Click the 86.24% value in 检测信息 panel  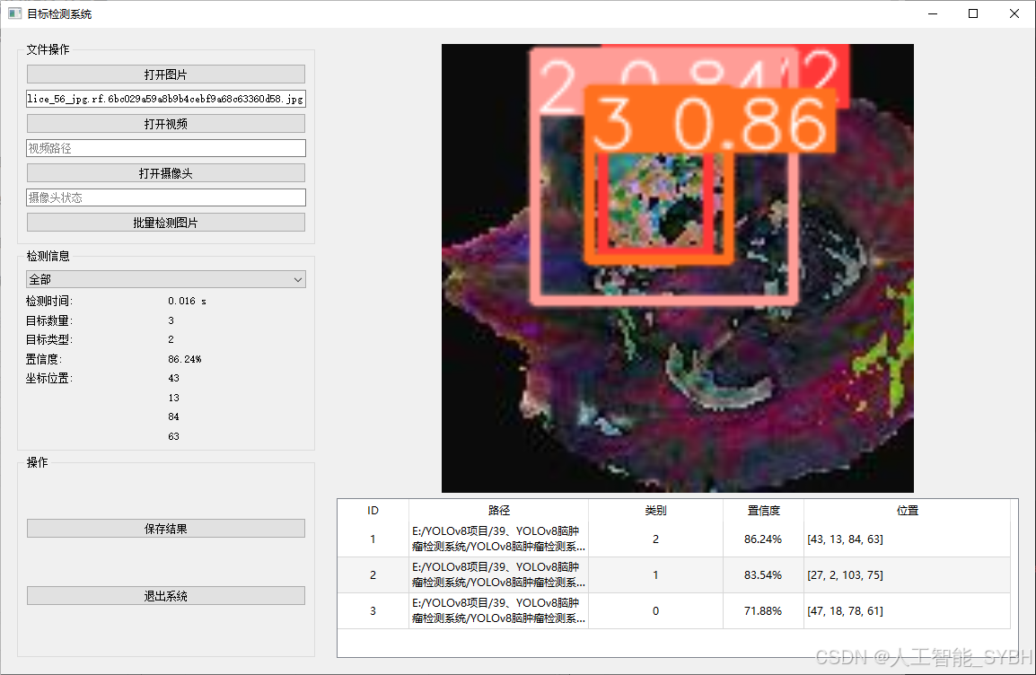click(184, 359)
